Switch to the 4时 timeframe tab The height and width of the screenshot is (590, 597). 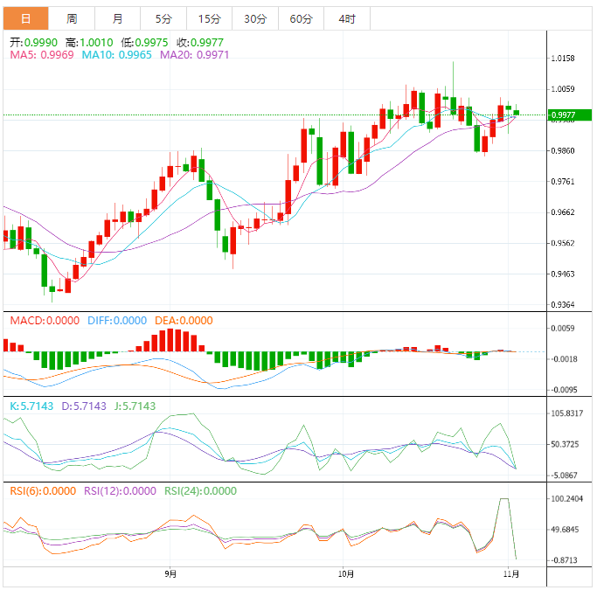[x=346, y=18]
